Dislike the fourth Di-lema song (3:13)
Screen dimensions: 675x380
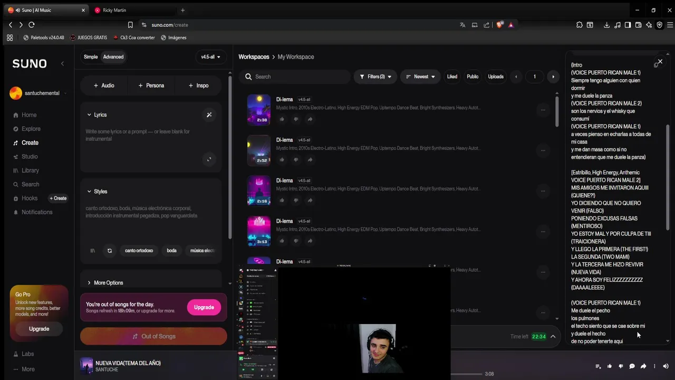pyautogui.click(x=296, y=241)
